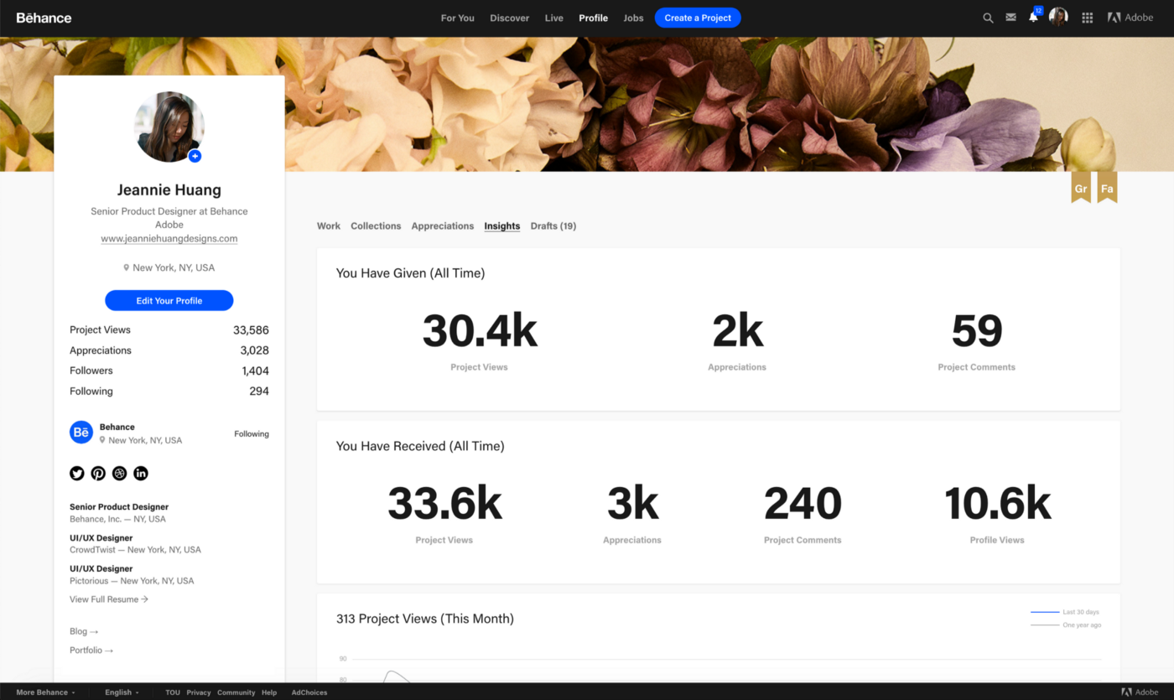Click the Gr gold ribbon badge
1174x700 pixels.
pyautogui.click(x=1081, y=188)
